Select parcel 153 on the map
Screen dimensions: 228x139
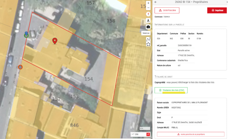point(75,96)
